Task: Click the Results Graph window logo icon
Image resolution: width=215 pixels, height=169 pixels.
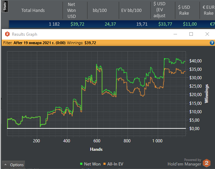Action: [7, 34]
